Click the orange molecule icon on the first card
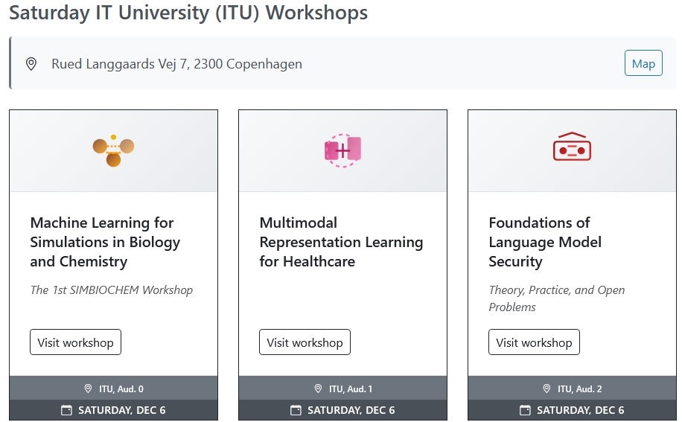682x422 pixels. [x=113, y=150]
